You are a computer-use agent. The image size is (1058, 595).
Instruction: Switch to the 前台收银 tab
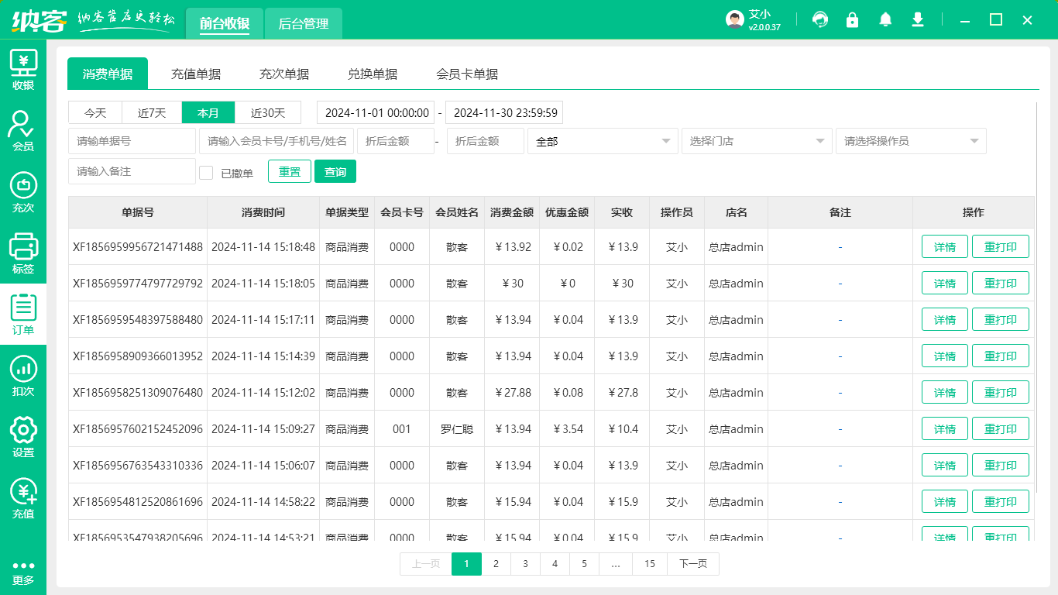[224, 23]
